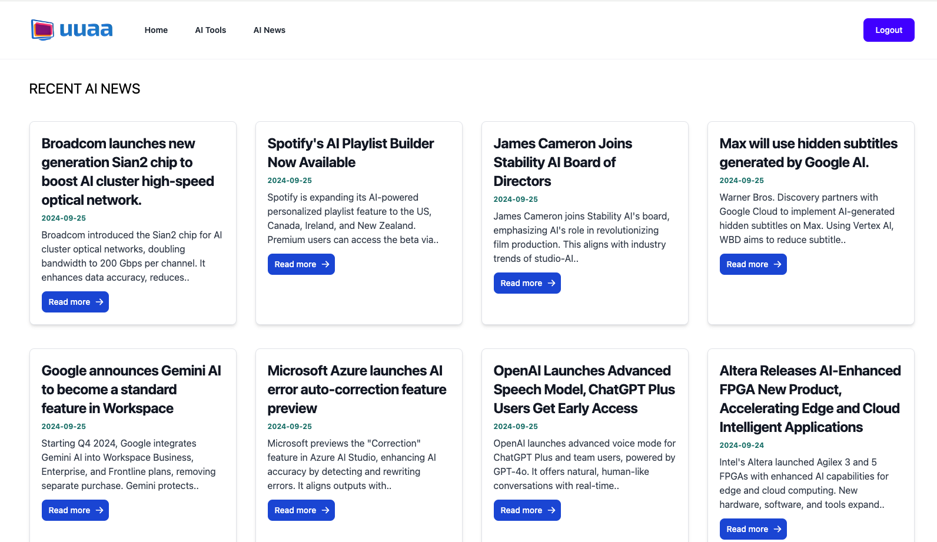
Task: Click Google announces Gemini AI headline
Action: (131, 390)
